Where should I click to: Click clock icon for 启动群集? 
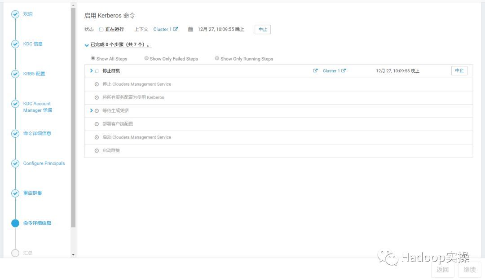click(x=97, y=150)
